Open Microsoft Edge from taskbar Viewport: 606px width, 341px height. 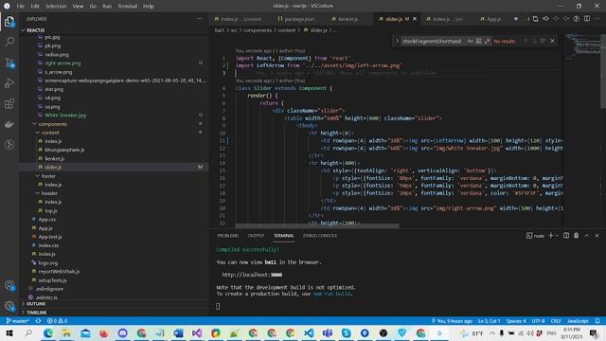coord(48,332)
